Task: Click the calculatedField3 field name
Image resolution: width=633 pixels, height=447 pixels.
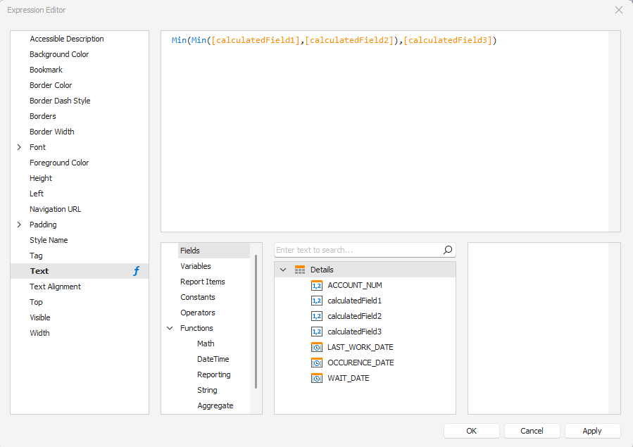Action: pyautogui.click(x=354, y=332)
